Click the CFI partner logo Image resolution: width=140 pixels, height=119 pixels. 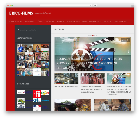[x=37, y=100]
